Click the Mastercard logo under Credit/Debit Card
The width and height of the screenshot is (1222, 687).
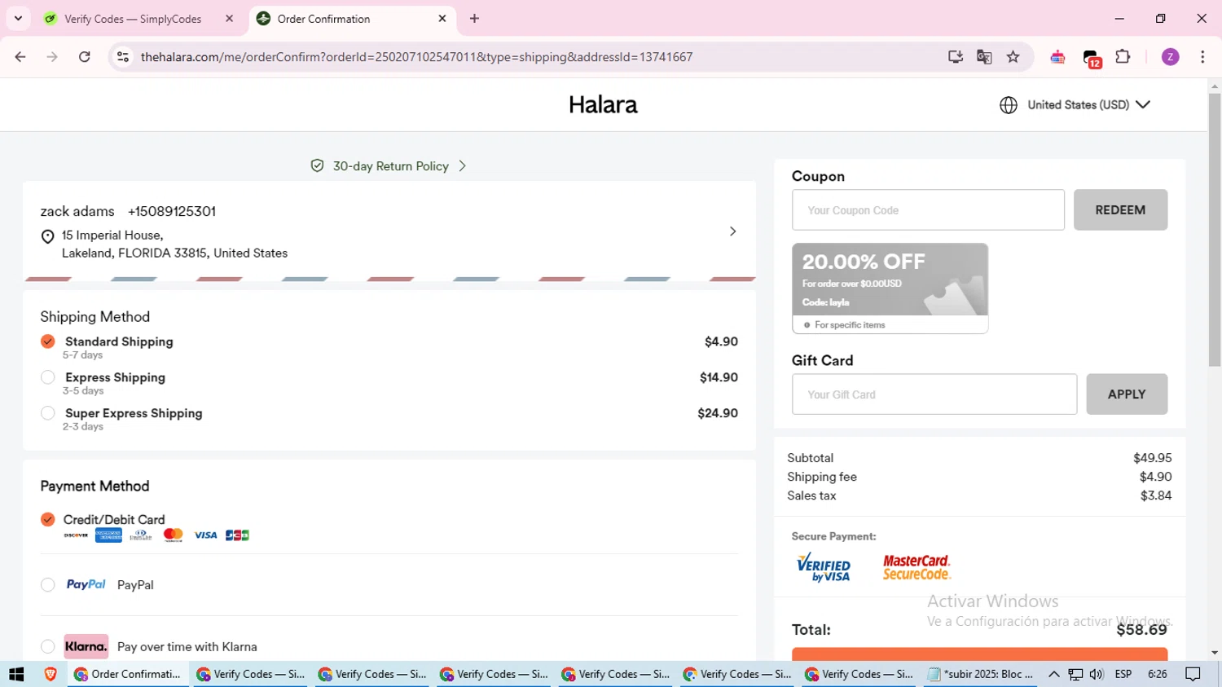pos(173,535)
